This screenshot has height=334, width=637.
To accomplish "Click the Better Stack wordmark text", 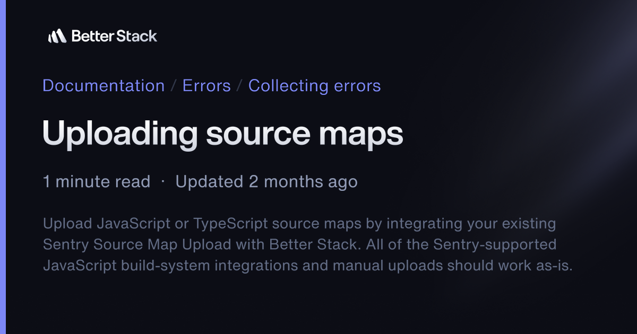I will [x=114, y=36].
